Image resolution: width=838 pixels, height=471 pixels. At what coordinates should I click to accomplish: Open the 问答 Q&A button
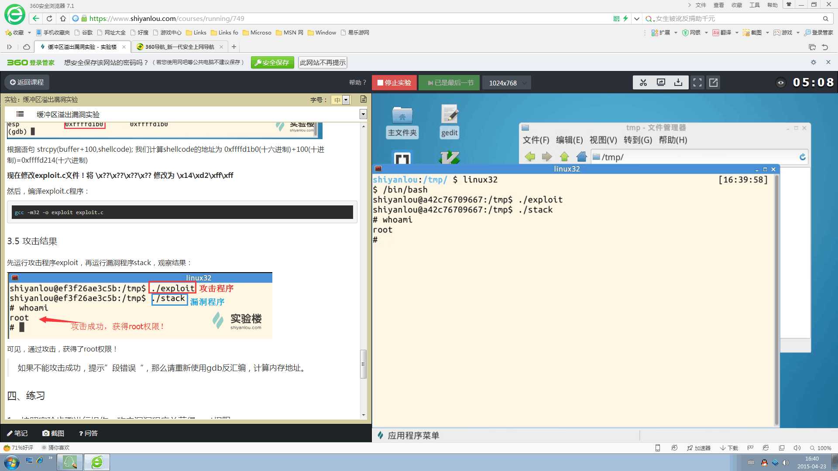[x=88, y=433]
